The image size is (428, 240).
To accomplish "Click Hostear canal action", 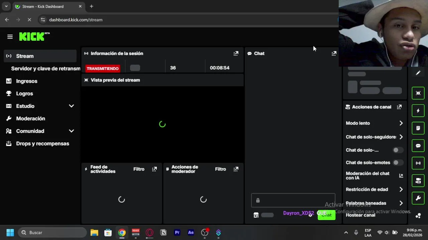I will [x=360, y=215].
